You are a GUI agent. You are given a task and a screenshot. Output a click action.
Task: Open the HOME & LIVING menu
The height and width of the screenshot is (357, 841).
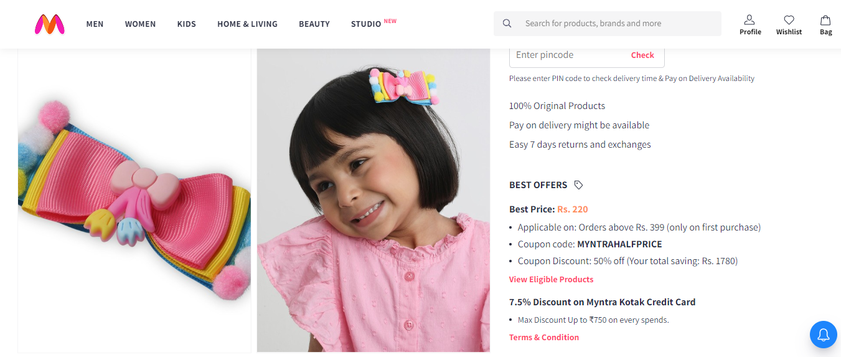[x=247, y=24]
